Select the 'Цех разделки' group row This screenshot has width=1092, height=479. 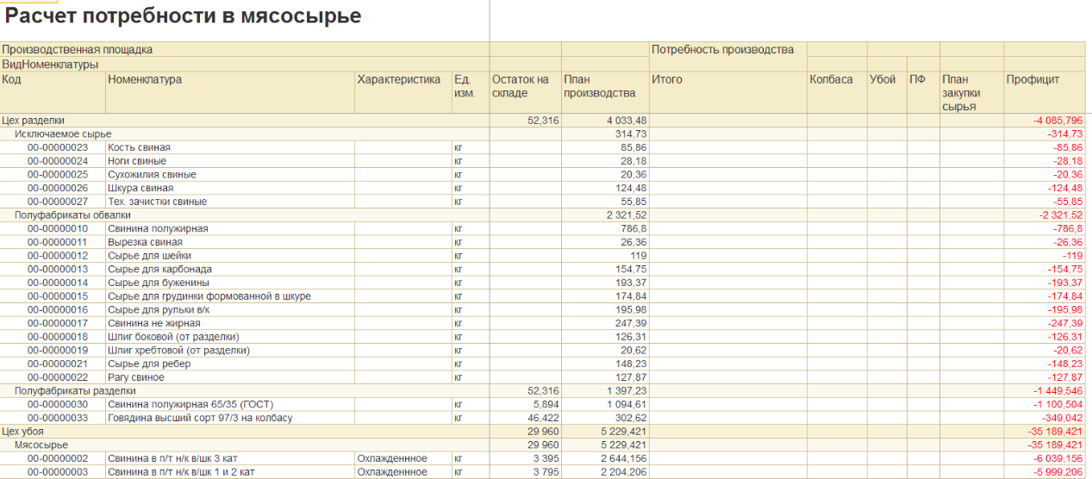[543, 121]
